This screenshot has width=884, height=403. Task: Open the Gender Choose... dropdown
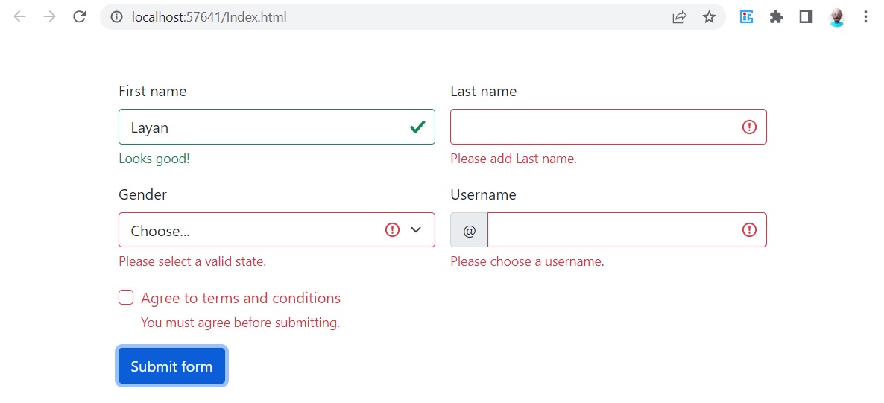pos(277,230)
